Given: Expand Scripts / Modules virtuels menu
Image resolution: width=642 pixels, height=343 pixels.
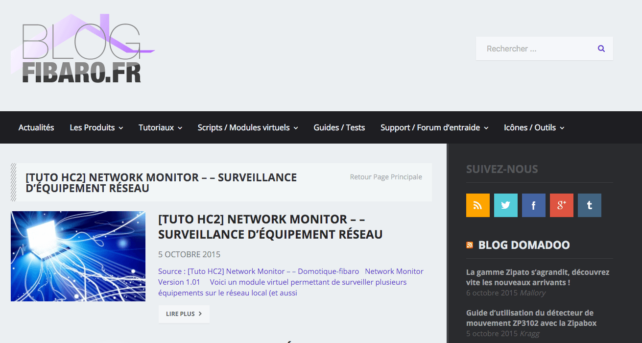Looking at the screenshot, I should 248,127.
